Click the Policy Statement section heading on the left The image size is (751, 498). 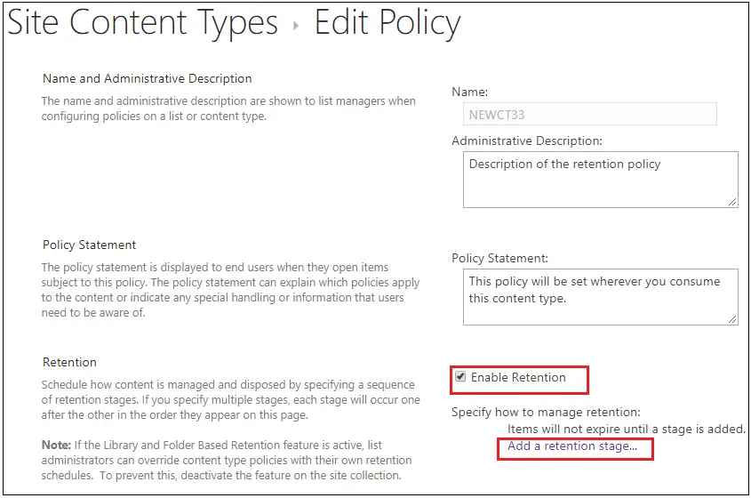pyautogui.click(x=90, y=245)
